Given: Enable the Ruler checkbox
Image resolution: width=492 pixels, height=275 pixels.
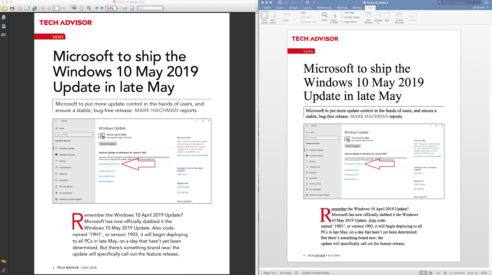Looking at the screenshot, I should 298,13.
